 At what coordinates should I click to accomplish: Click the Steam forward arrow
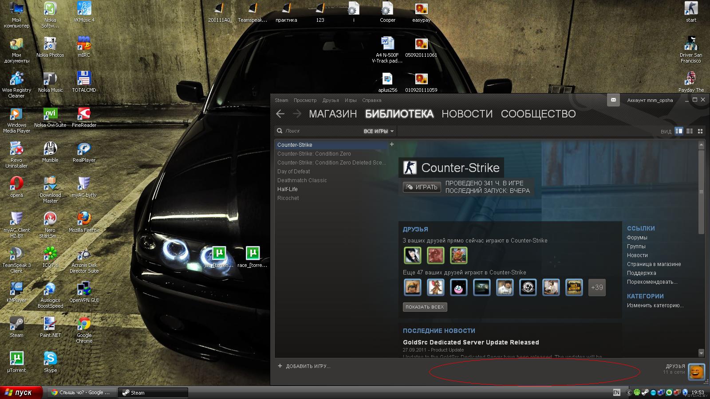coord(297,114)
